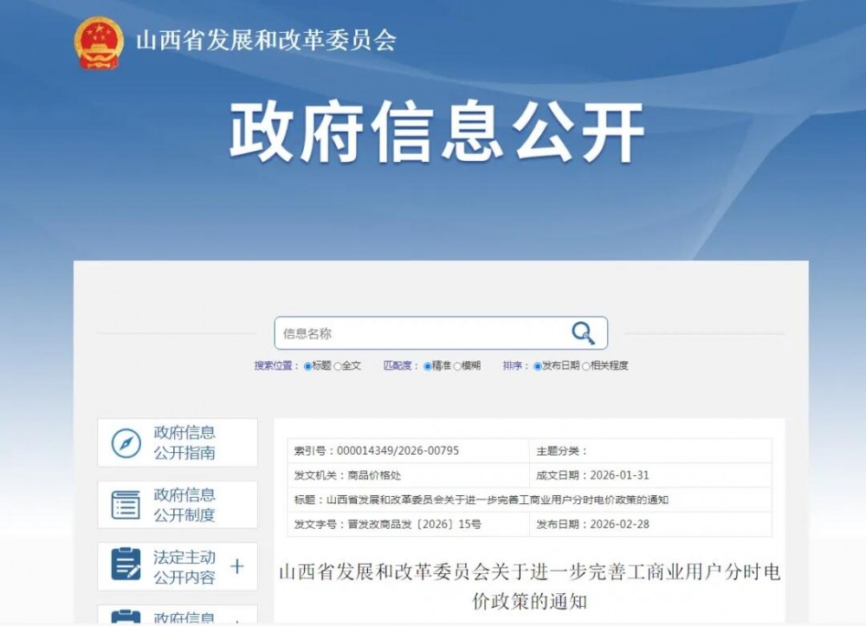Select the 全文 search position radio

tap(338, 366)
